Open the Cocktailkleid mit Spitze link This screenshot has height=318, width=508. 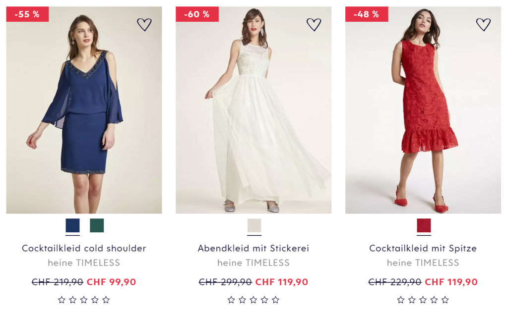pos(423,248)
